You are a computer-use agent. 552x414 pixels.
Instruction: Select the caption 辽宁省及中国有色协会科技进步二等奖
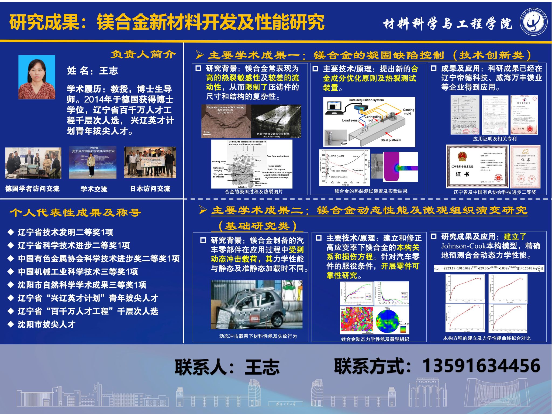(x=495, y=192)
